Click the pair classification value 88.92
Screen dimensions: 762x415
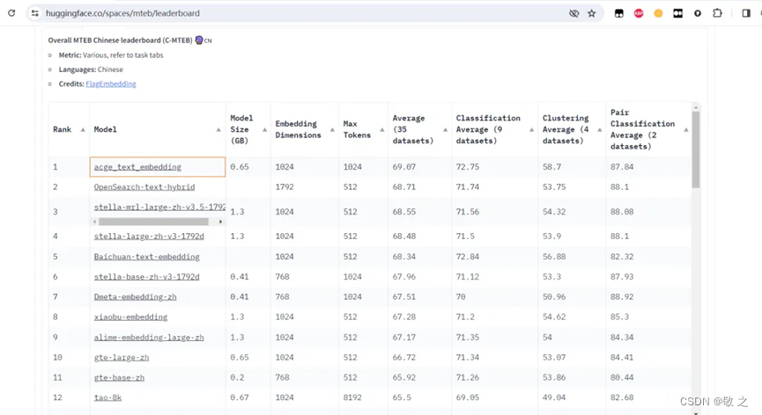pyautogui.click(x=622, y=296)
